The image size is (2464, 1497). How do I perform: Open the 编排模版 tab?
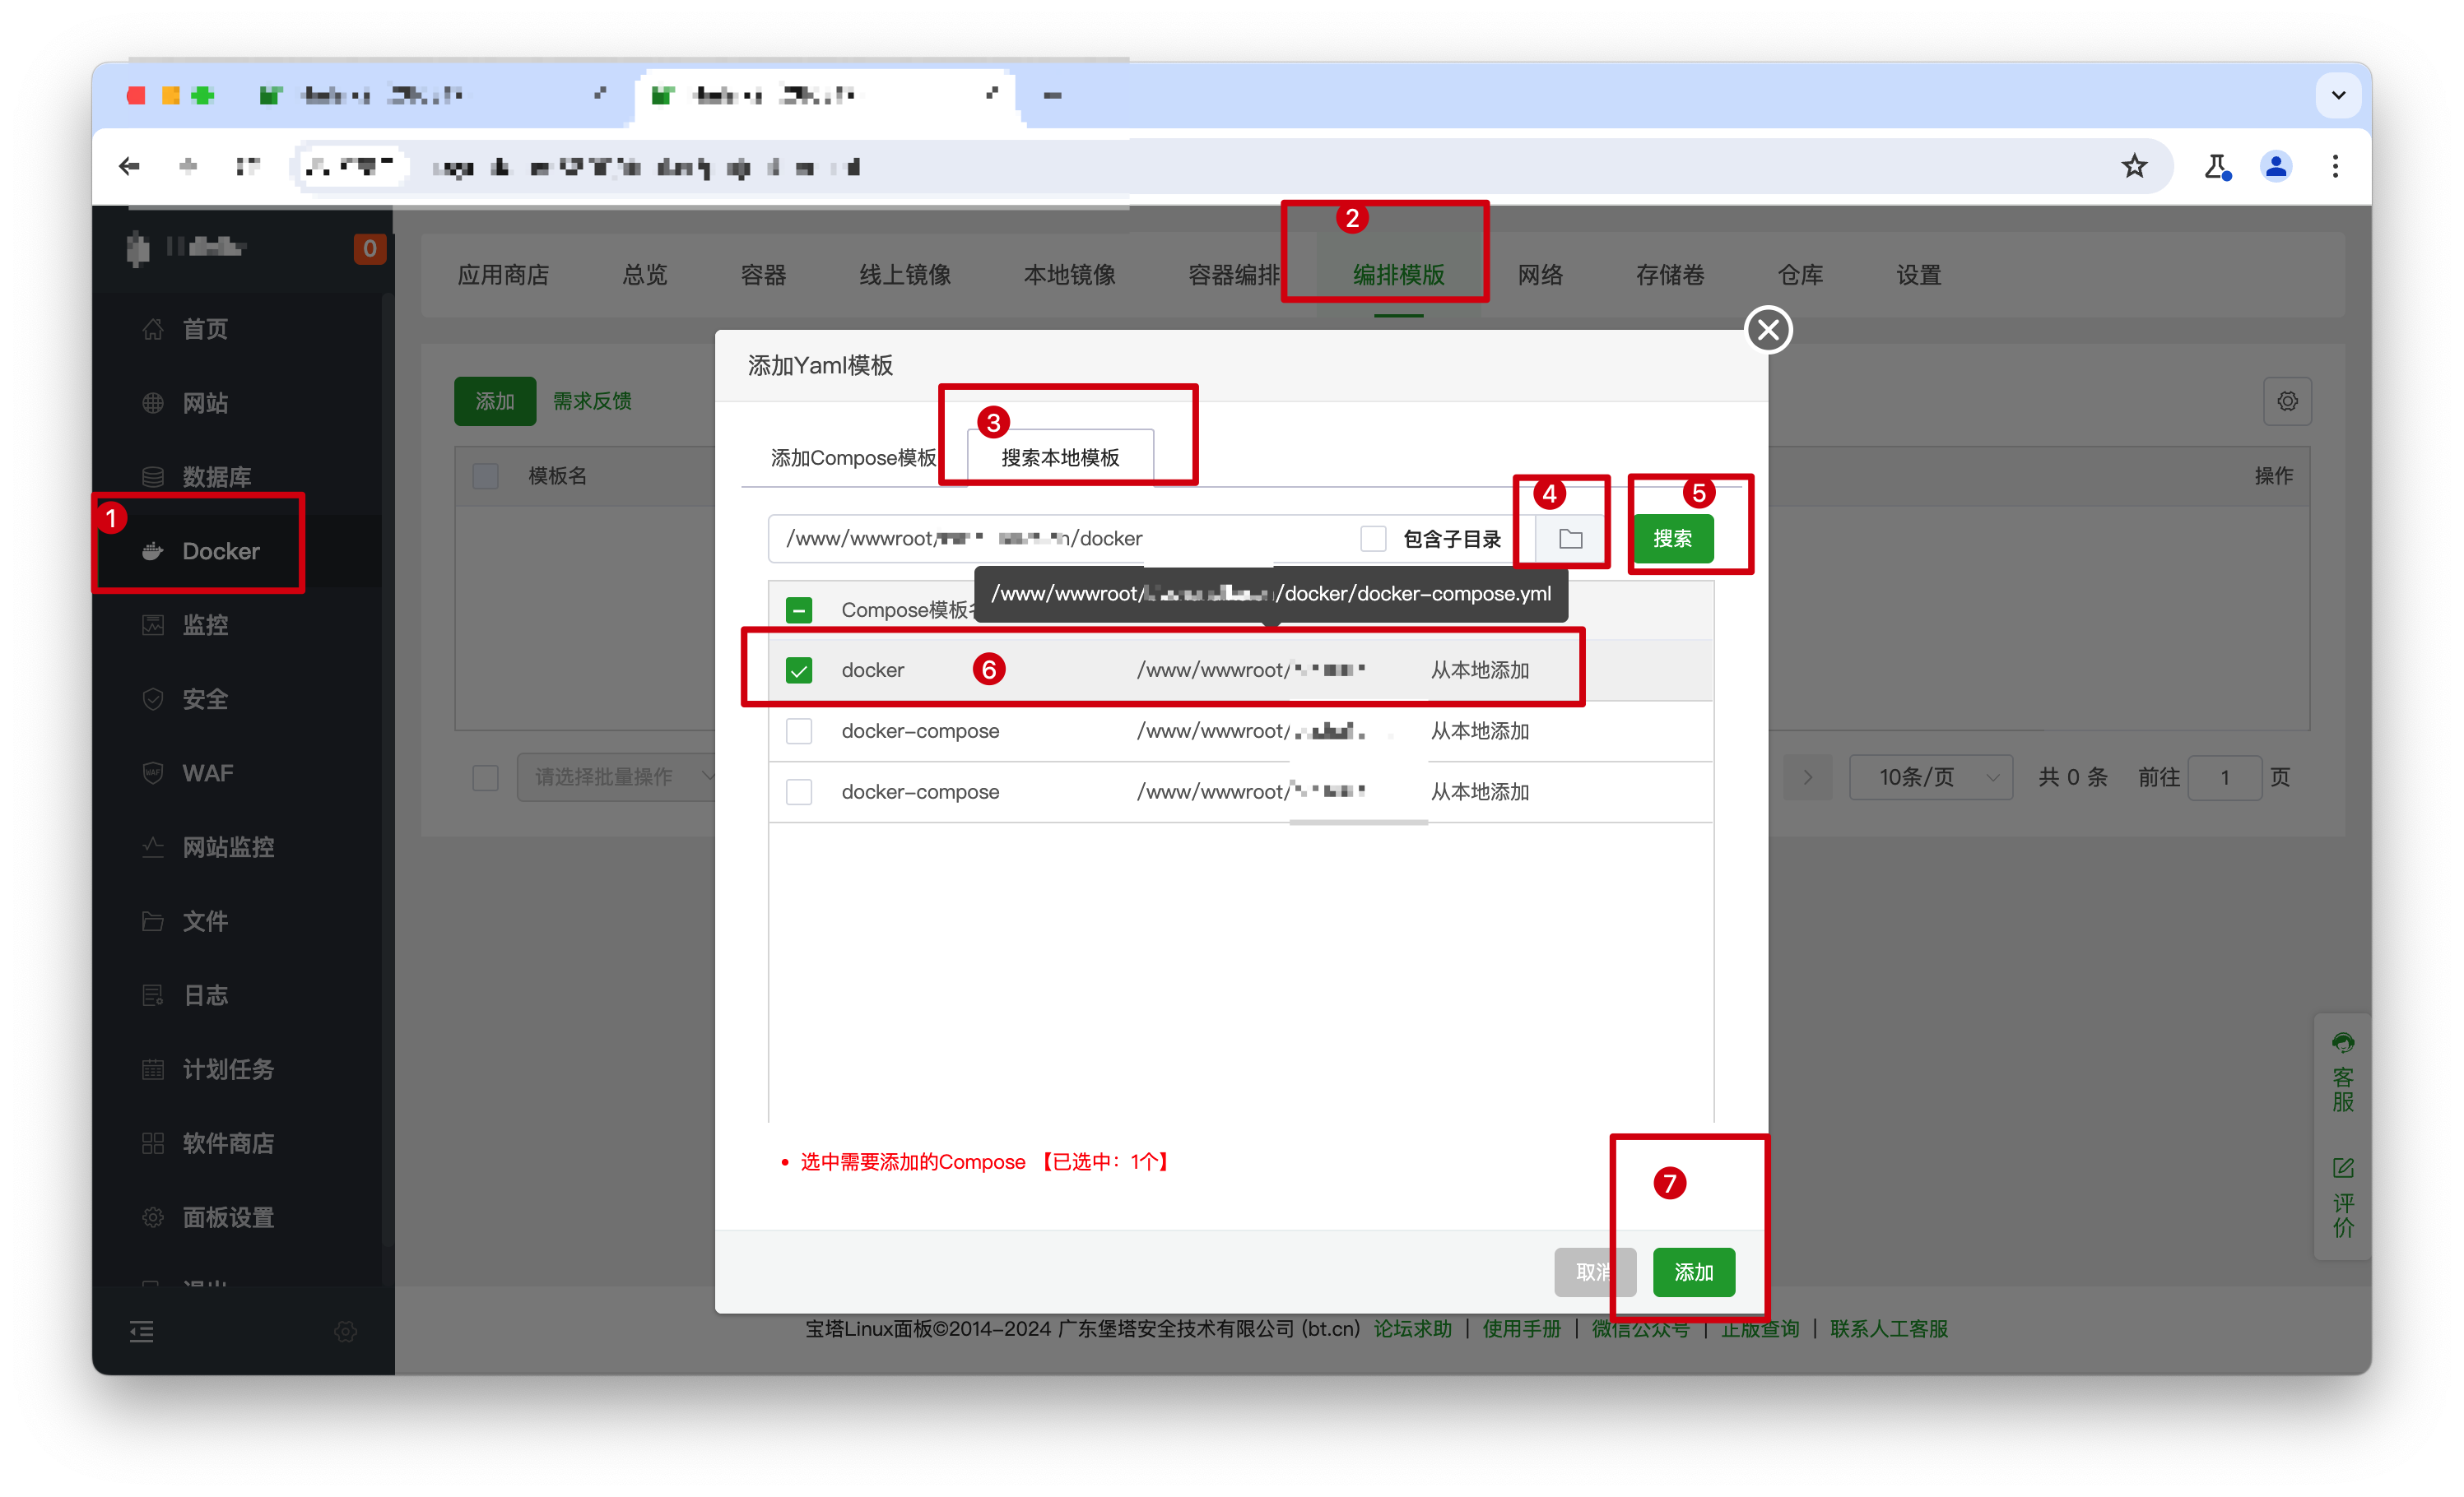[1398, 274]
